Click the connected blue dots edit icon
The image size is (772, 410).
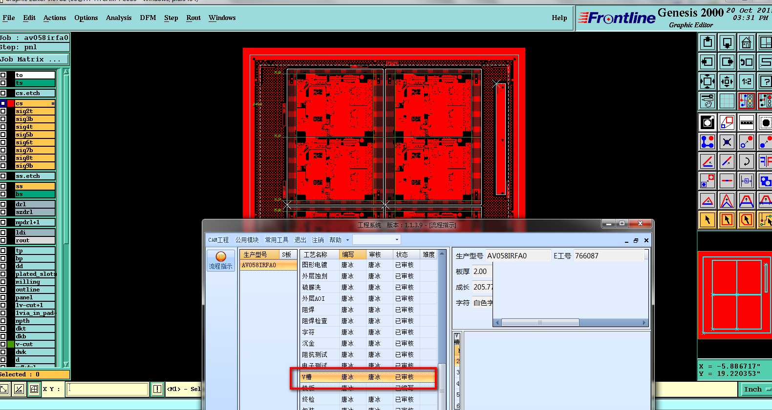708,142
